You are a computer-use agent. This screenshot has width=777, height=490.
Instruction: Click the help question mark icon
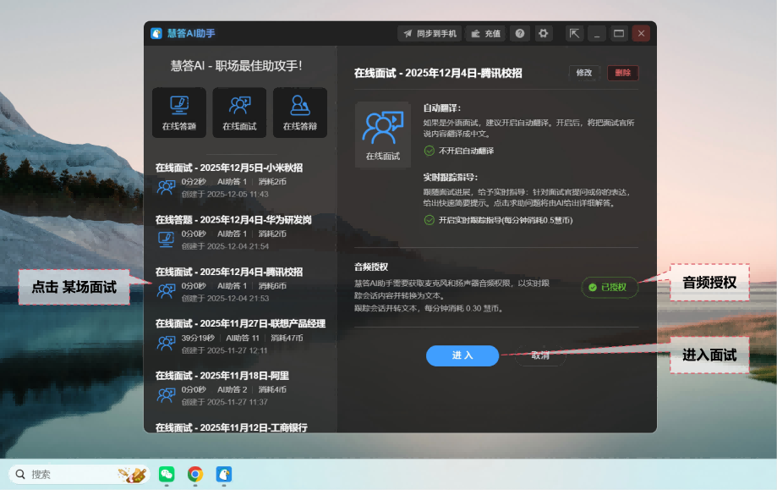point(520,34)
